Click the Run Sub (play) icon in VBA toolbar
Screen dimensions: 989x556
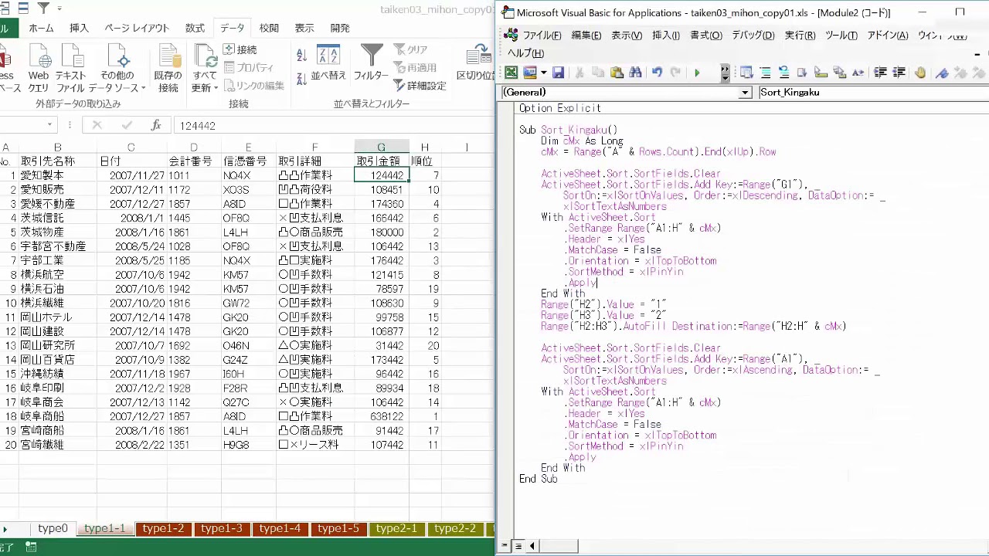tap(697, 73)
